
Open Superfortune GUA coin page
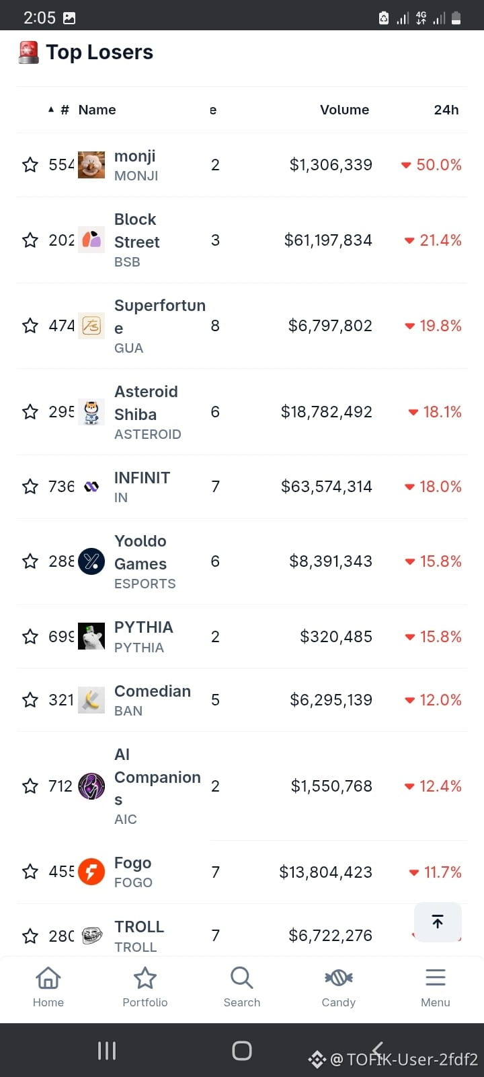tap(160, 326)
